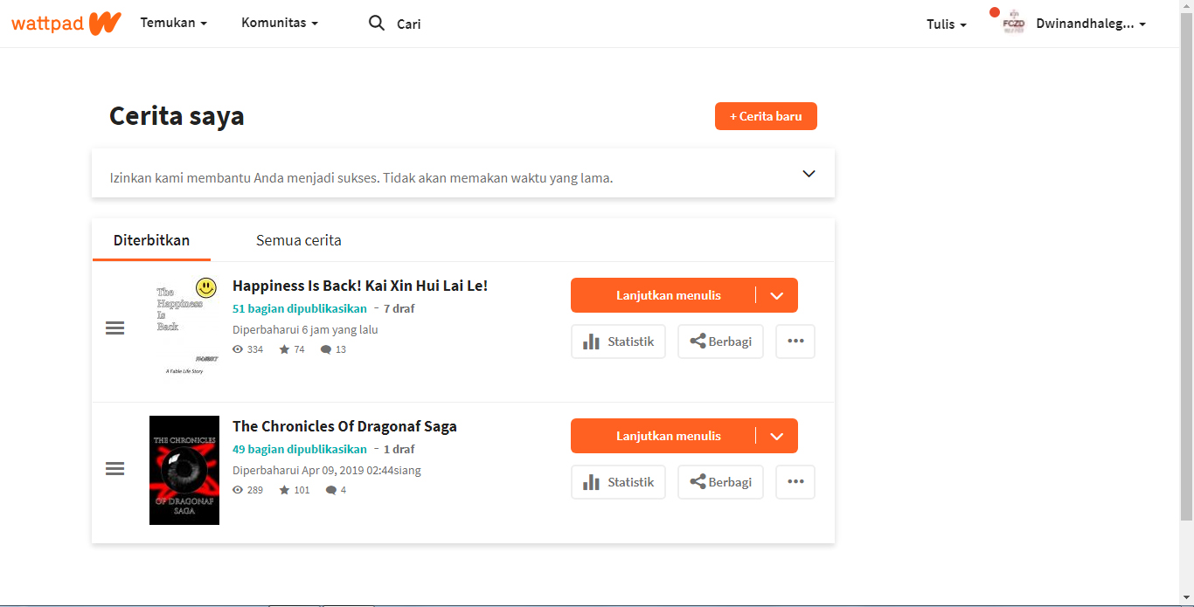Click the comments bubble icon showing 13
Viewport: 1194px width, 607px height.
tap(326, 348)
